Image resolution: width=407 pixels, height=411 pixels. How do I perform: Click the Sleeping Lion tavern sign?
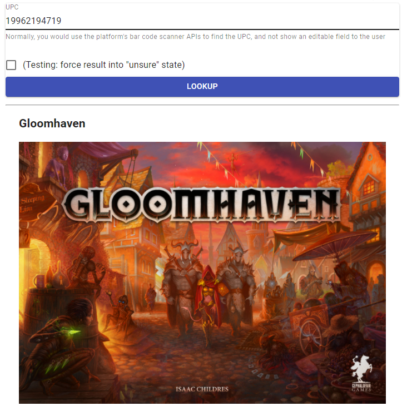click(x=32, y=204)
